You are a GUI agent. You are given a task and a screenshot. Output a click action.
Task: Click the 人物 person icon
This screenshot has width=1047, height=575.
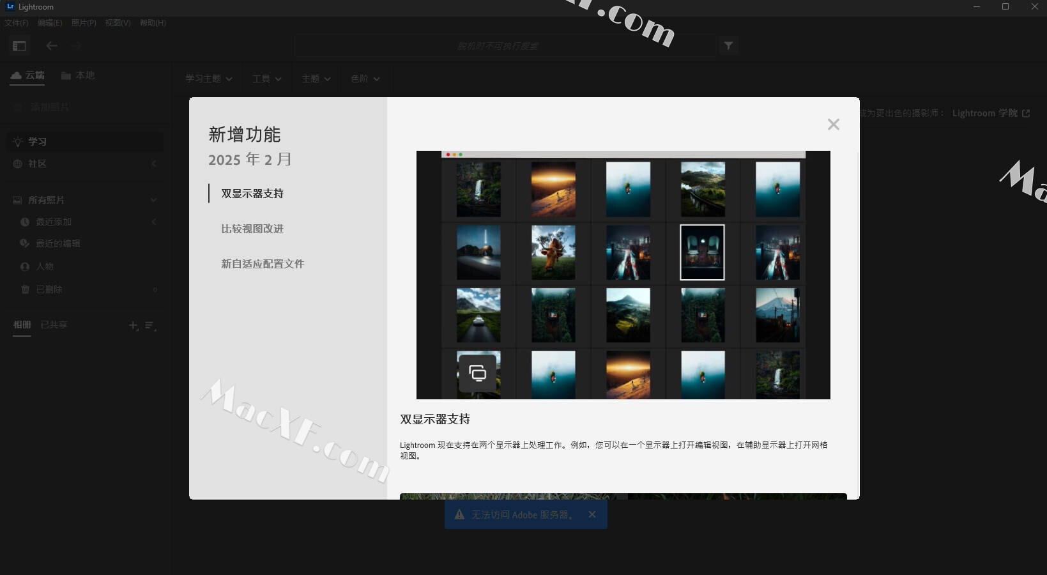pos(25,266)
